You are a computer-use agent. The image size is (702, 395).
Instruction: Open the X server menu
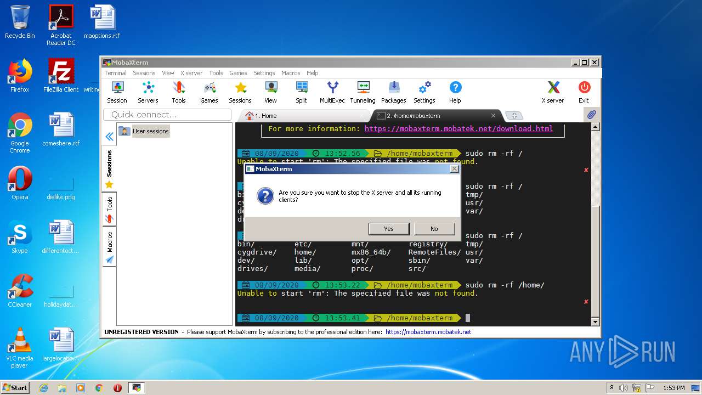pos(191,73)
